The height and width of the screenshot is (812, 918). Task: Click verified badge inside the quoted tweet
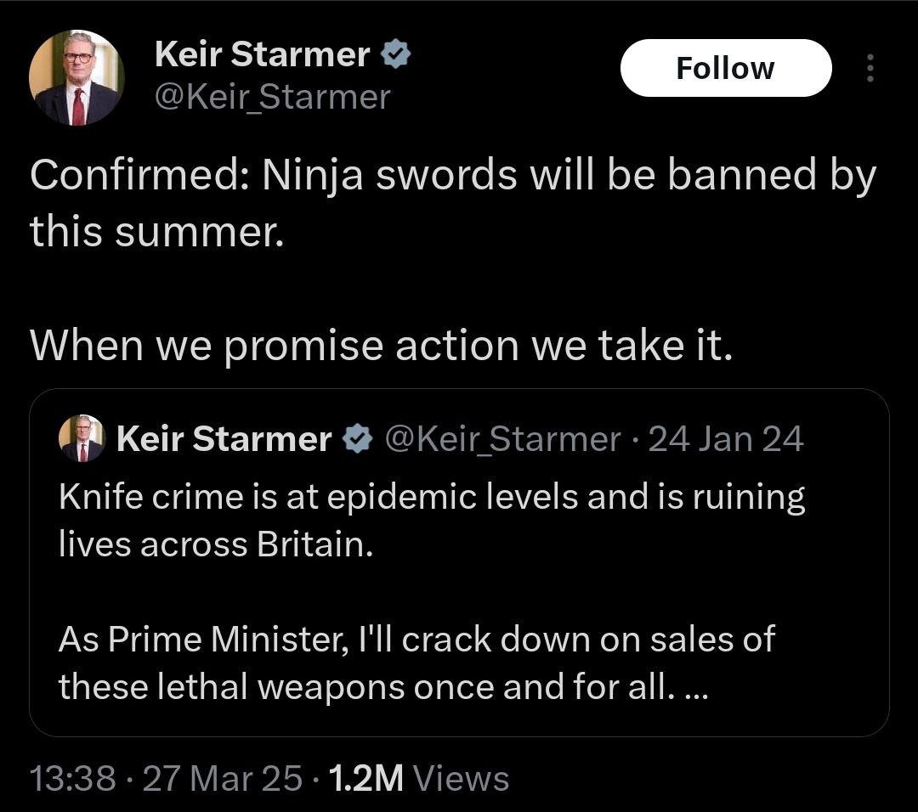[357, 439]
